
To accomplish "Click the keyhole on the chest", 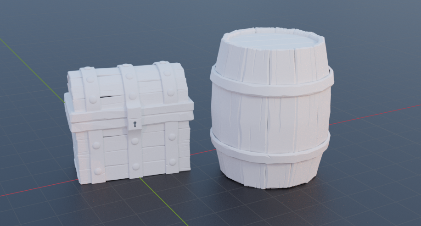I will (x=135, y=124).
